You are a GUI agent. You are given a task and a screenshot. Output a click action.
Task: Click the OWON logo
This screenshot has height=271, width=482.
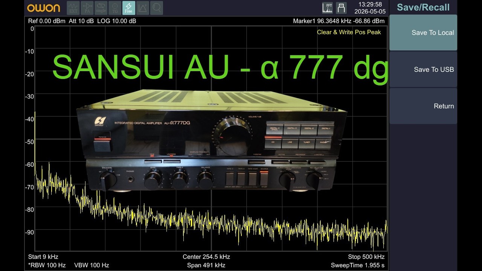pyautogui.click(x=43, y=8)
